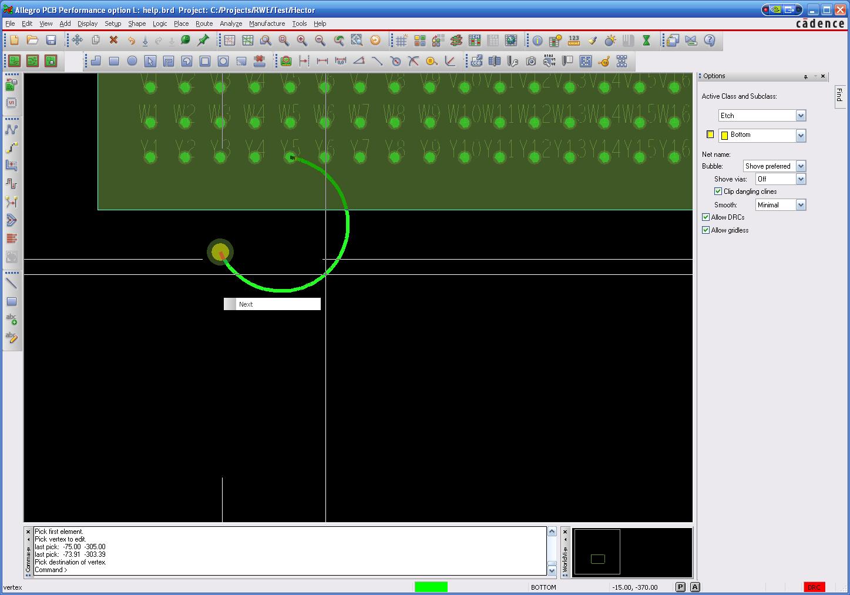Viewport: 850px width, 595px height.
Task: Open the Etch class dropdown
Action: point(801,116)
